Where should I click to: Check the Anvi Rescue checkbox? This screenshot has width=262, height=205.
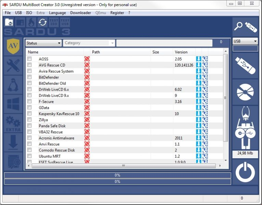[29, 144]
